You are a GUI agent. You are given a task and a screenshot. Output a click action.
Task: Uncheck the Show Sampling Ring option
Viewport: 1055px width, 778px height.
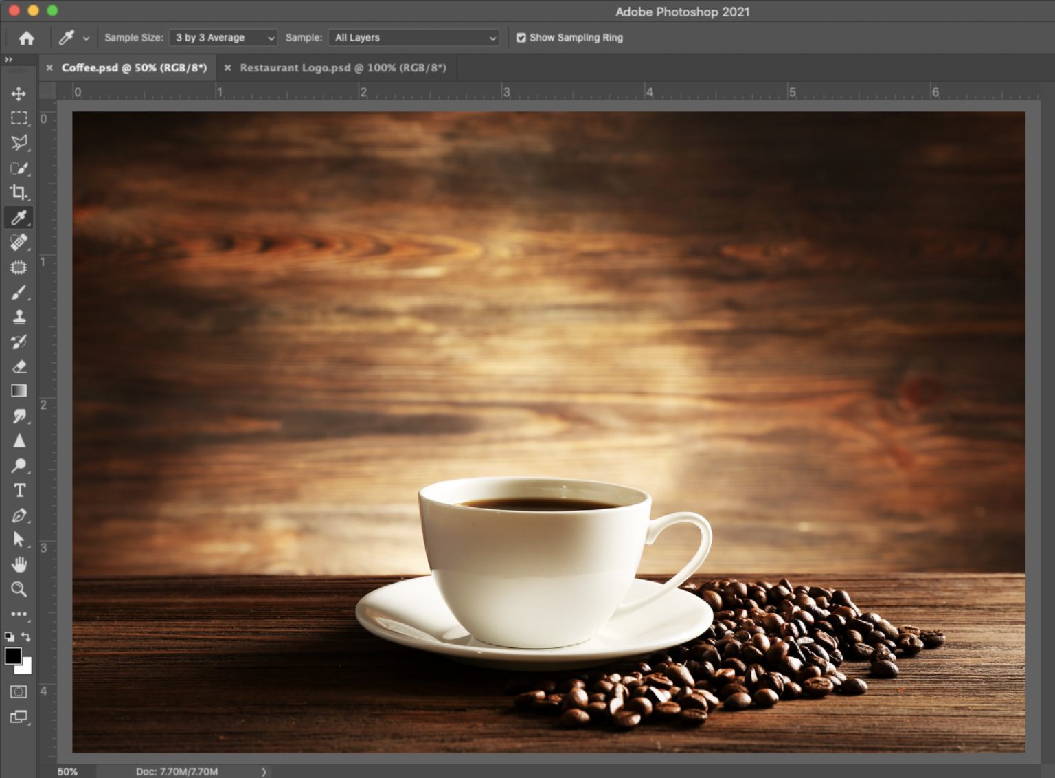[x=521, y=38]
